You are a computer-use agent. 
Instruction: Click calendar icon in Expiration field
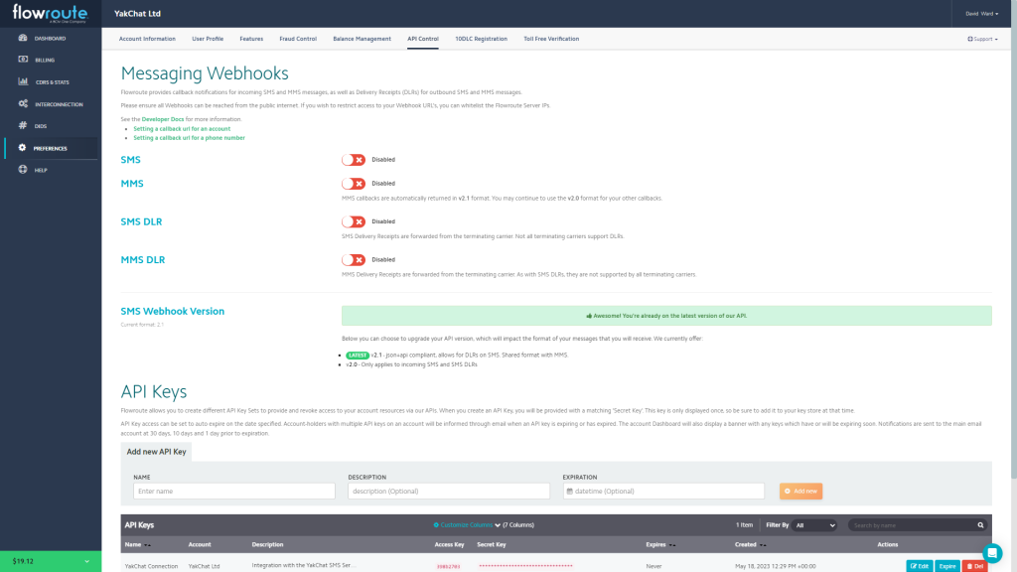569,491
